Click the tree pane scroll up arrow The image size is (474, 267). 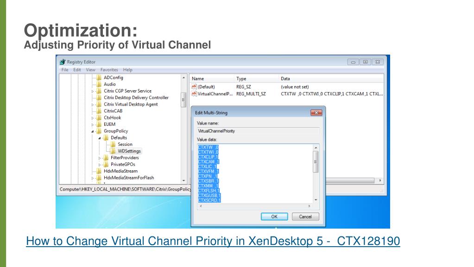tap(183, 78)
